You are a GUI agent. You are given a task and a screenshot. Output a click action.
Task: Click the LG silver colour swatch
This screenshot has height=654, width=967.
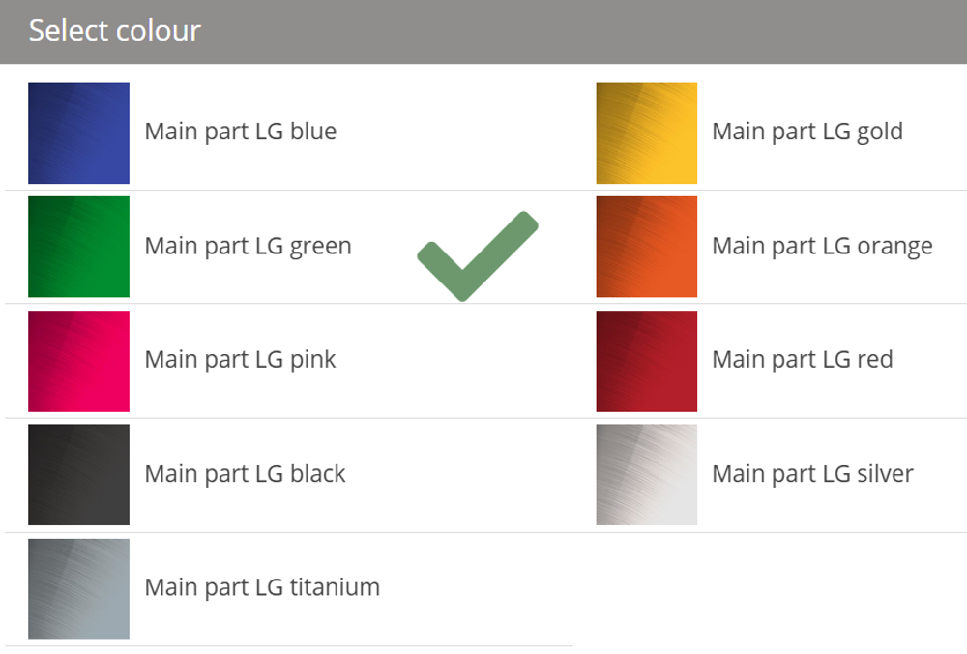tap(646, 475)
